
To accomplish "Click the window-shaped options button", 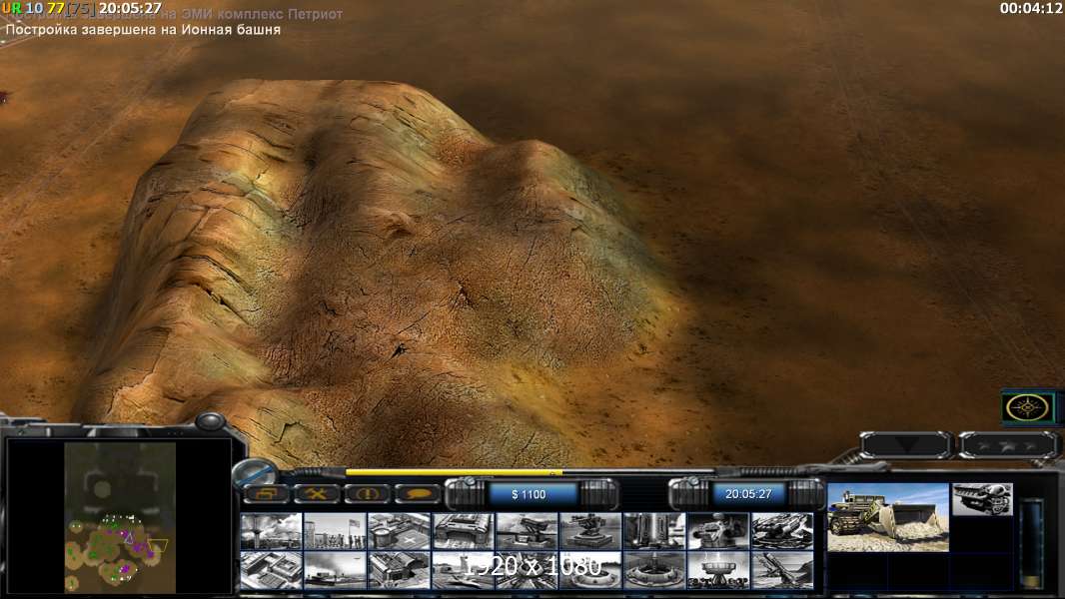I will click(266, 494).
